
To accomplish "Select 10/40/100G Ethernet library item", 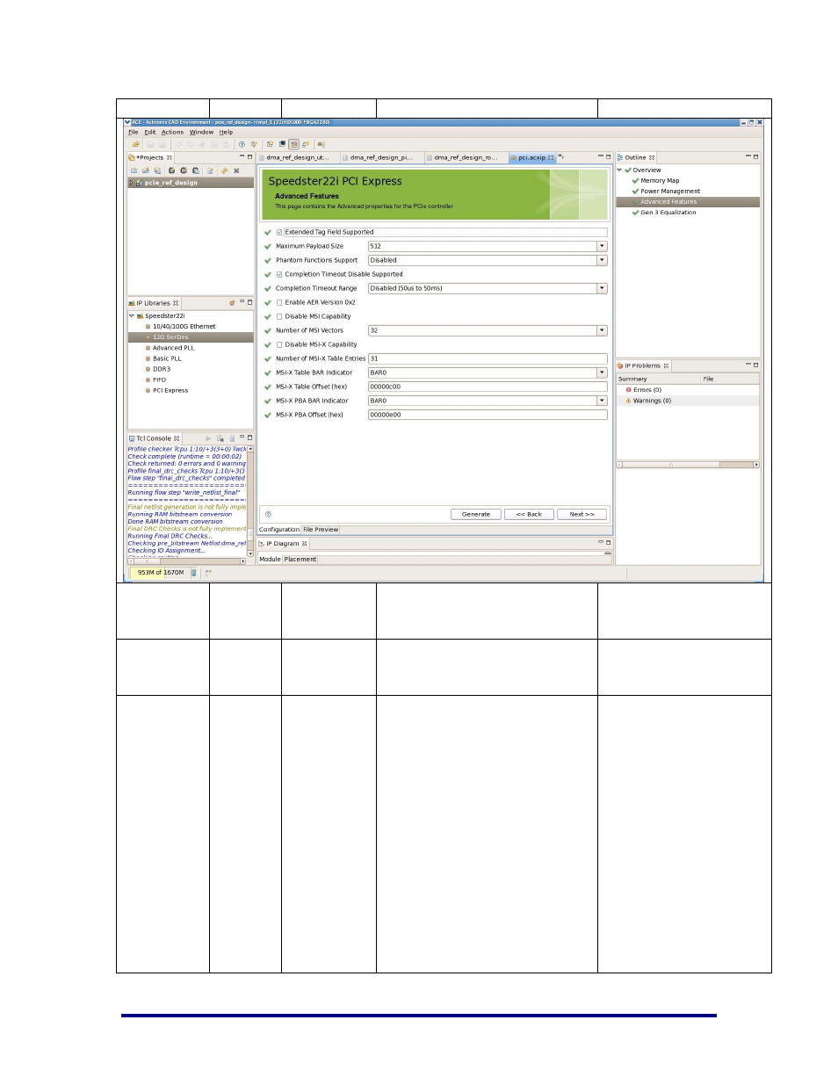I will [x=184, y=326].
